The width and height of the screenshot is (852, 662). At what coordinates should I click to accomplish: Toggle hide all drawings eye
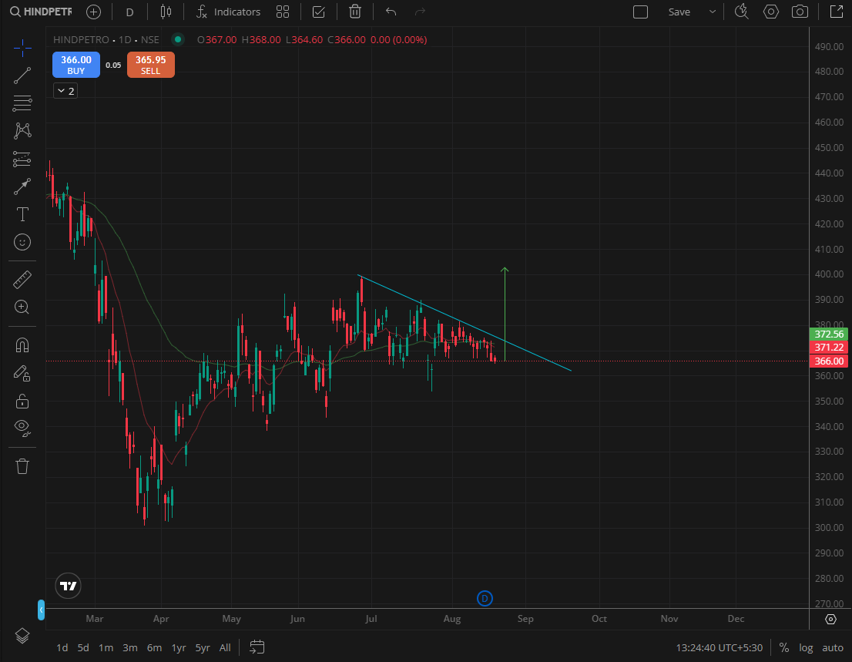(22, 428)
